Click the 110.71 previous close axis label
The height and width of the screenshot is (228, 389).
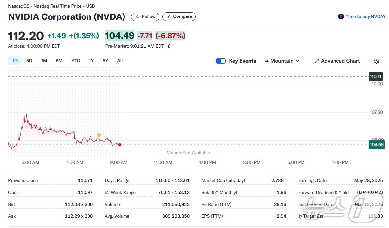(x=375, y=76)
